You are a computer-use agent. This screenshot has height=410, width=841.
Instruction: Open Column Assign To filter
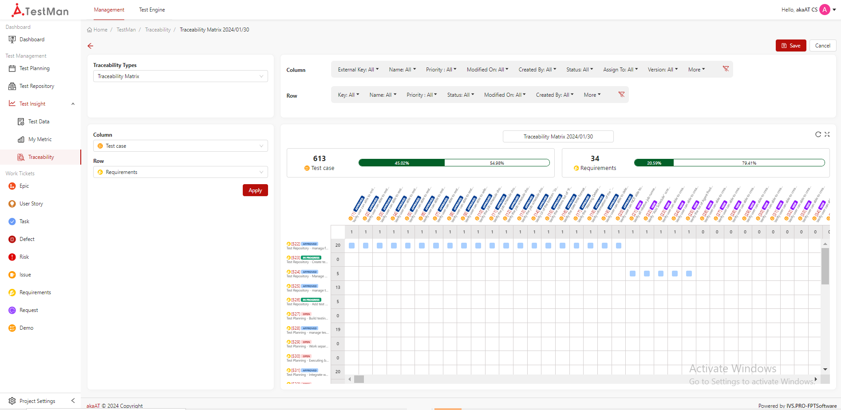pos(620,70)
